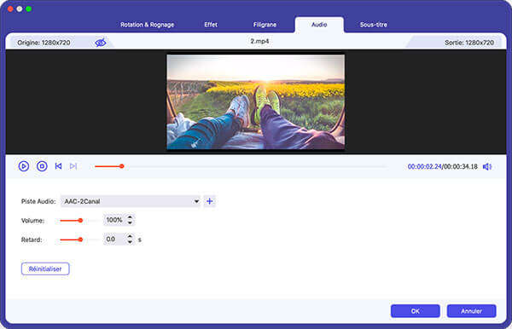The image size is (512, 329).
Task: Click the volume percentage input field
Action: coord(114,220)
